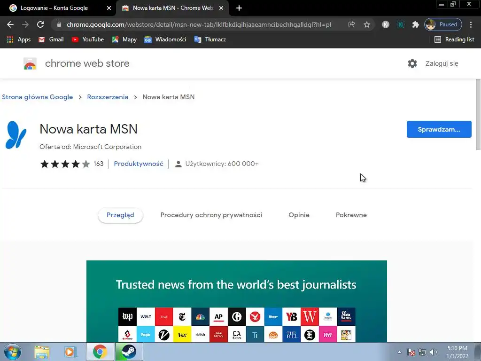The image size is (481, 361).
Task: Switch to Logowanie – Konta Google tab
Action: [58, 8]
